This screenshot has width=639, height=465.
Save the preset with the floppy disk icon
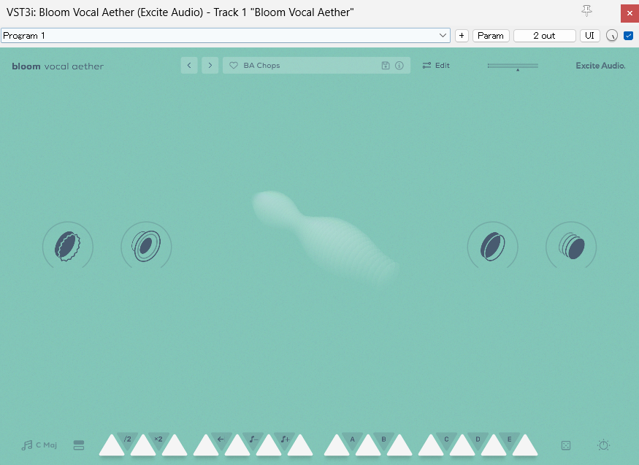point(386,65)
